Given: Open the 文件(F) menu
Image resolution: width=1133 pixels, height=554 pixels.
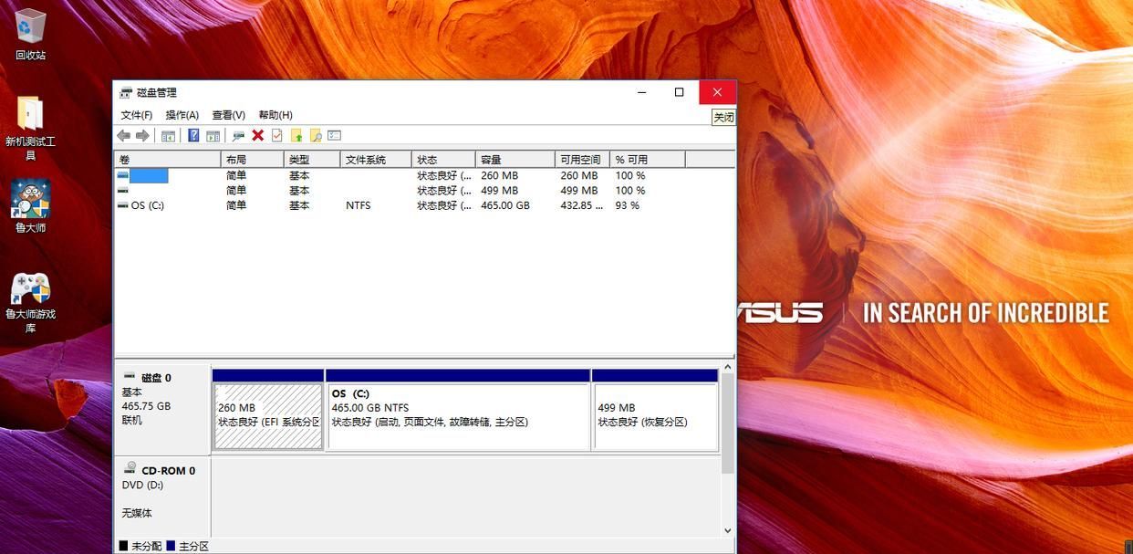Looking at the screenshot, I should click(x=137, y=115).
